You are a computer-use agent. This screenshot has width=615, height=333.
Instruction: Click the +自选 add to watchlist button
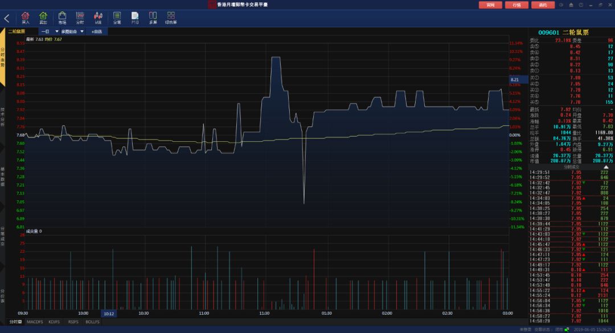pos(96,31)
